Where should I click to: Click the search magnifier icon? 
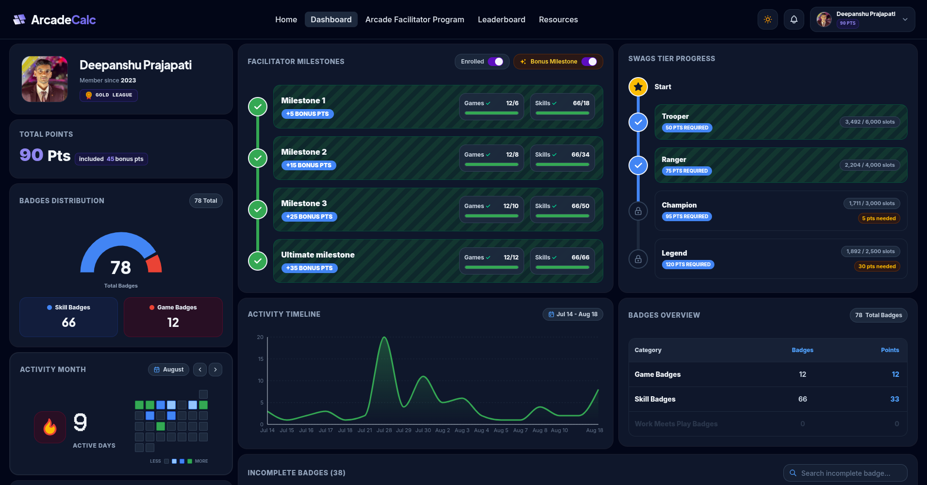pyautogui.click(x=793, y=473)
